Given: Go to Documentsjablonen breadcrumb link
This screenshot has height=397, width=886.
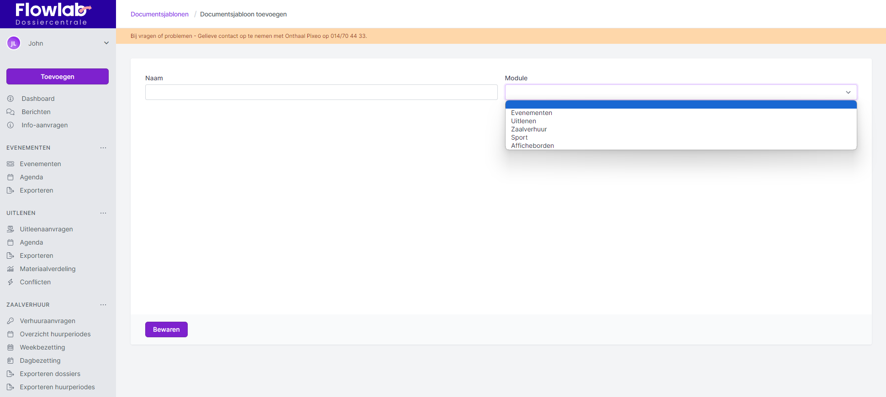Looking at the screenshot, I should 159,14.
